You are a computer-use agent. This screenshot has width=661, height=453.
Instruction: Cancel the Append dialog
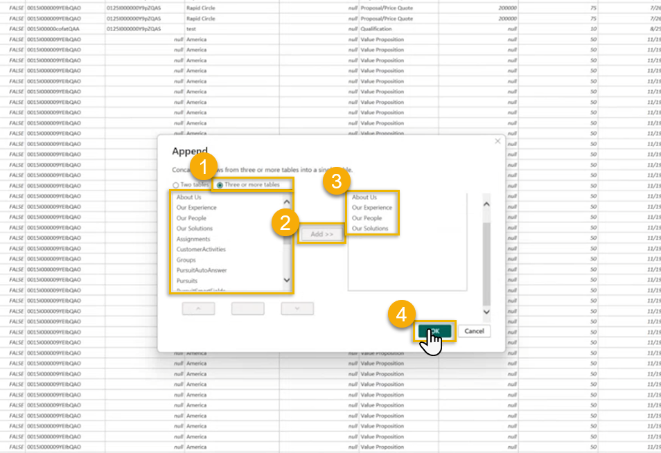[x=474, y=331]
